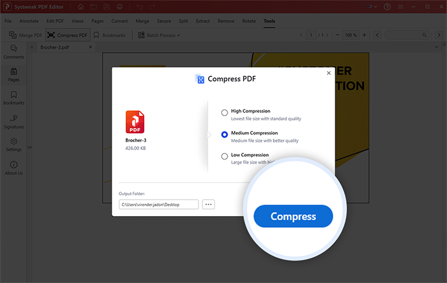447x283 pixels.
Task: Click the search magnifier icon
Action: (425, 35)
